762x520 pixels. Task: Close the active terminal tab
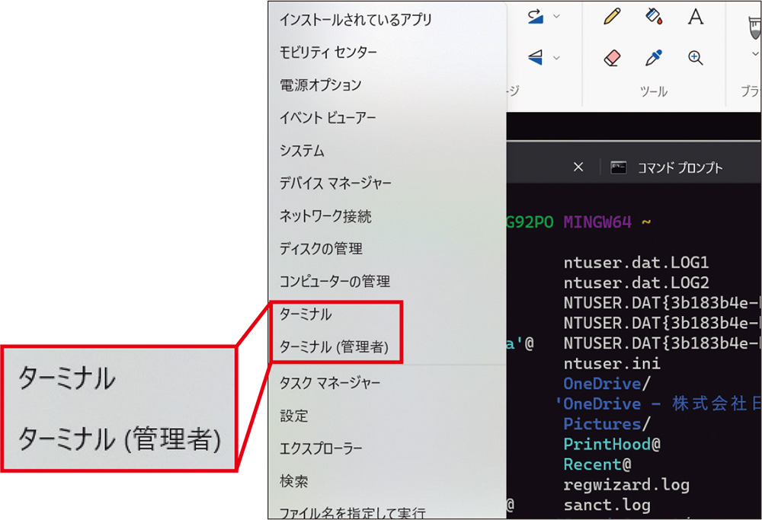[x=578, y=166]
